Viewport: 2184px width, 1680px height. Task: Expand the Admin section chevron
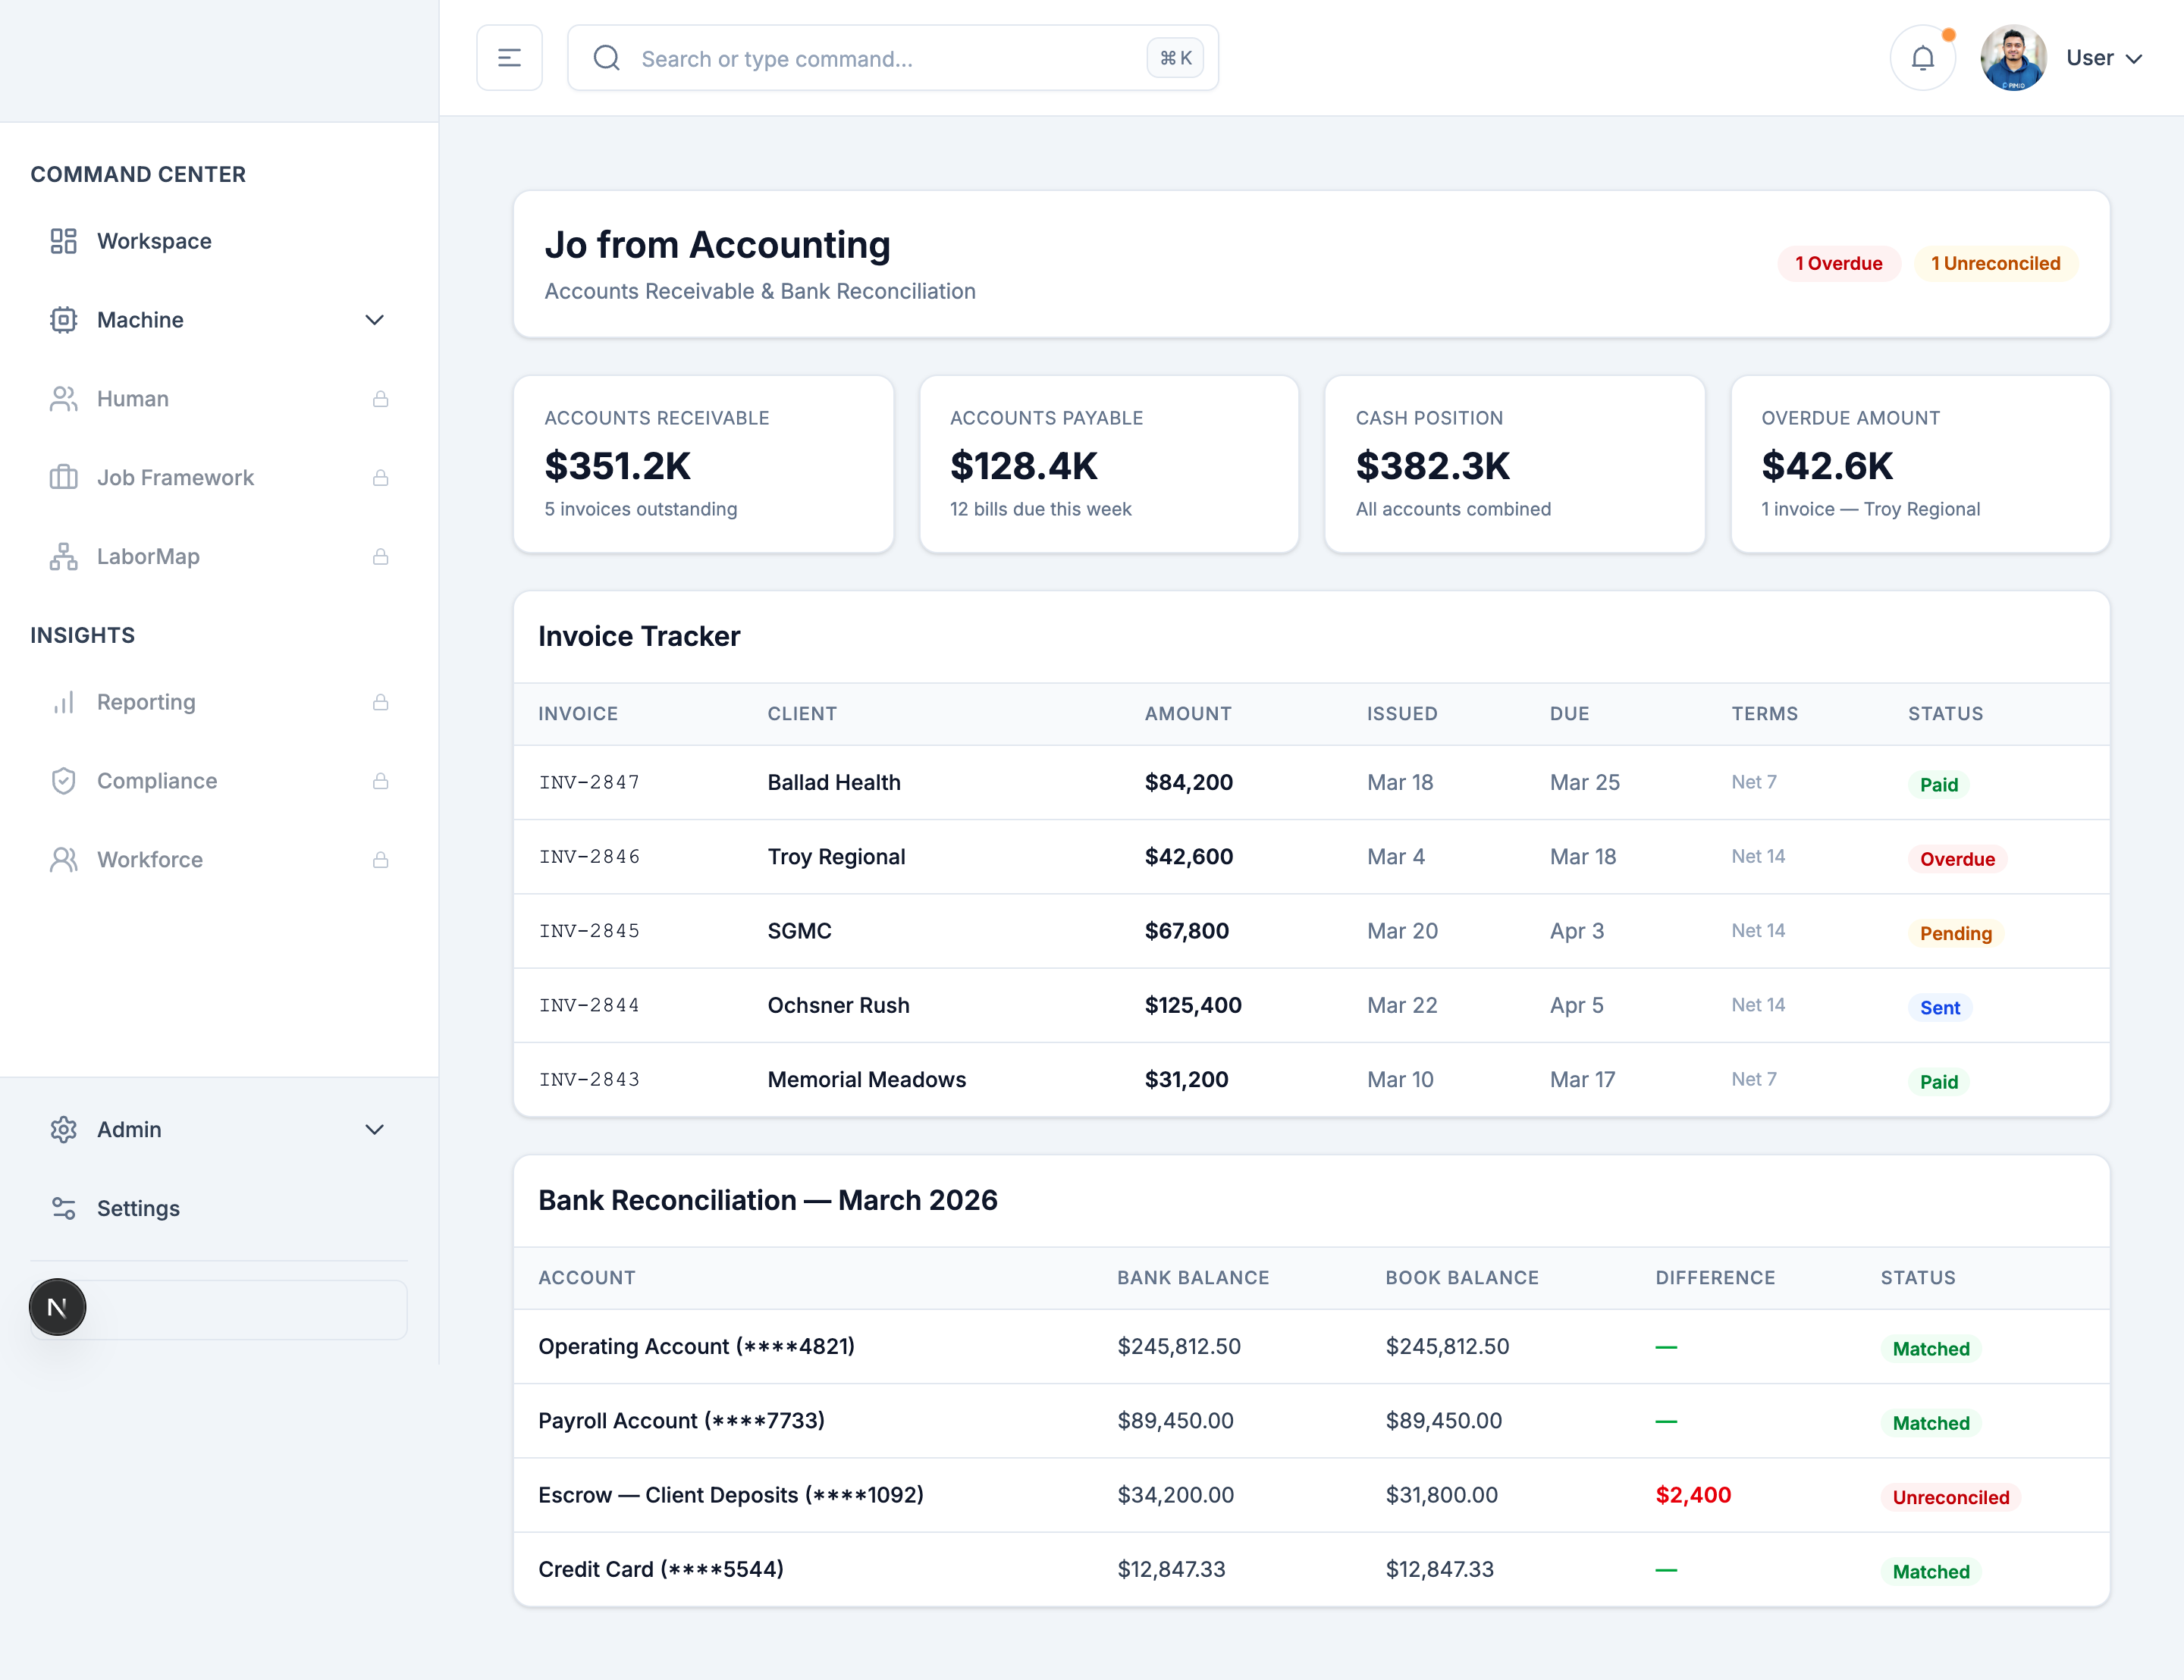click(x=374, y=1129)
